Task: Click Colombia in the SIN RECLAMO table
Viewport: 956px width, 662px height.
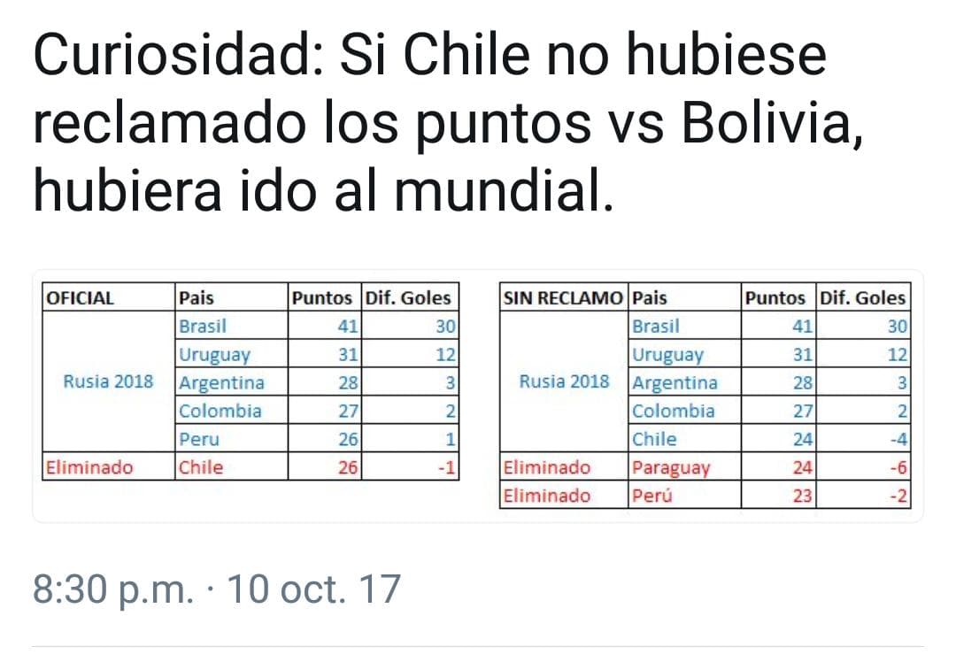Action: pos(673,411)
